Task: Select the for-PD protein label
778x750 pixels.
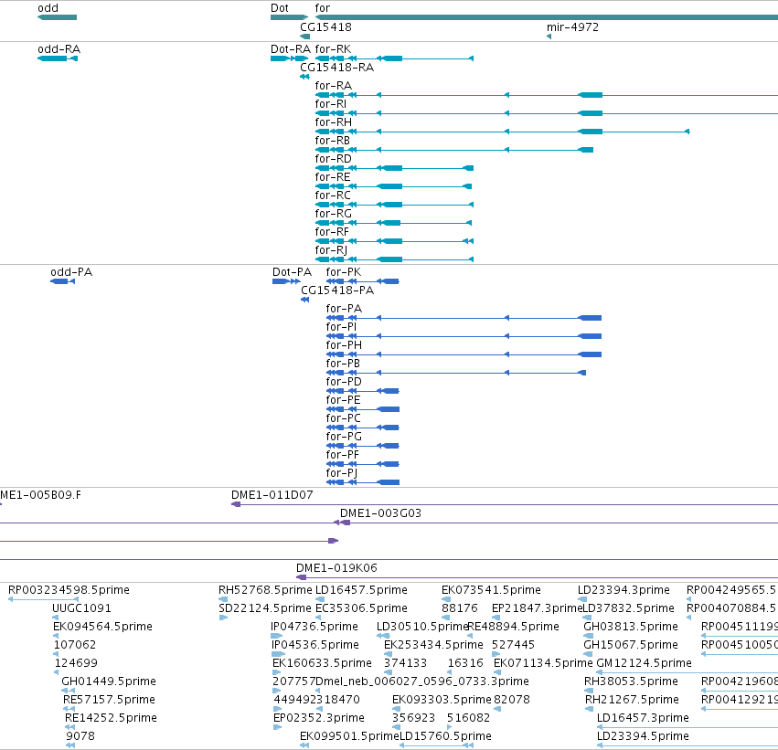Action: [x=344, y=382]
